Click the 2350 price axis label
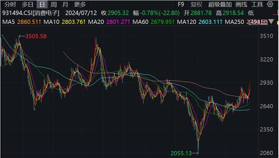This screenshot has width=279, height=158. point(266,130)
